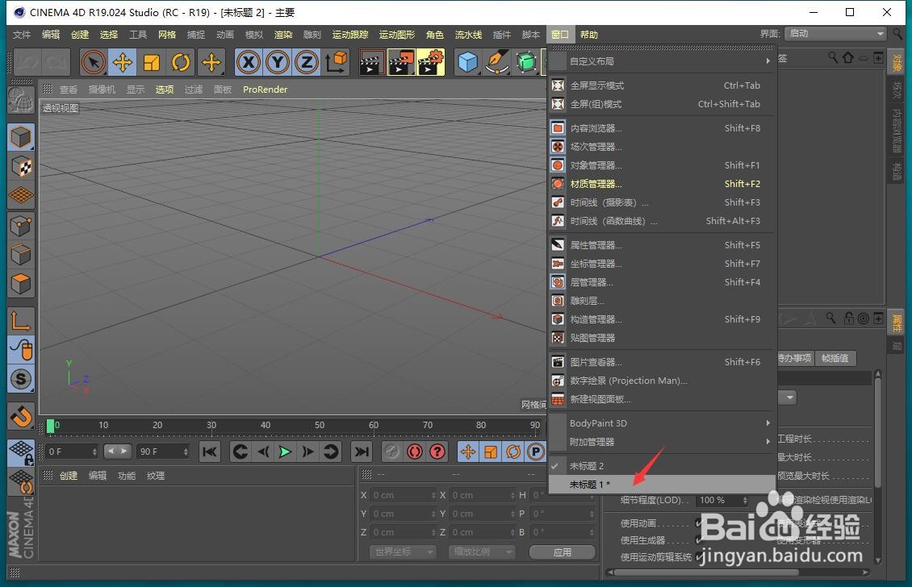Add a cube primitive object
Screen dimensions: 912x587
(x=467, y=62)
